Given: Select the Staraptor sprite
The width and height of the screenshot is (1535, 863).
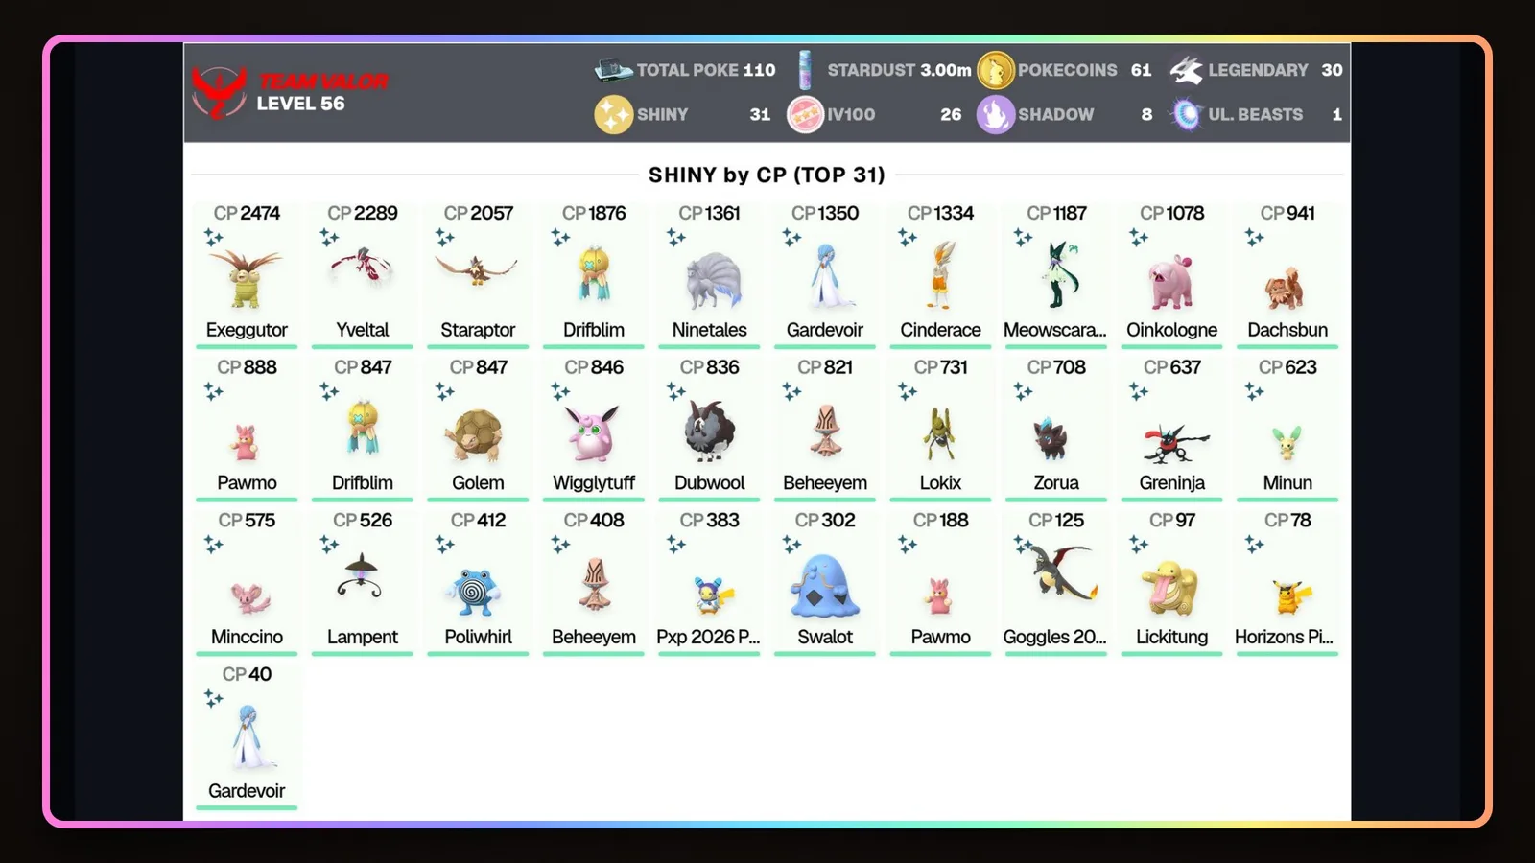Looking at the screenshot, I should [477, 271].
